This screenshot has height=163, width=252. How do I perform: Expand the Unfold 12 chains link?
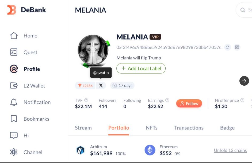[x=230, y=150]
